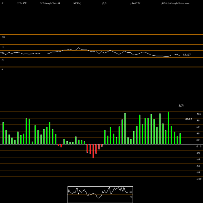Click the RSI 0 level axis label
203x203 pixels.
(x=2, y=69)
